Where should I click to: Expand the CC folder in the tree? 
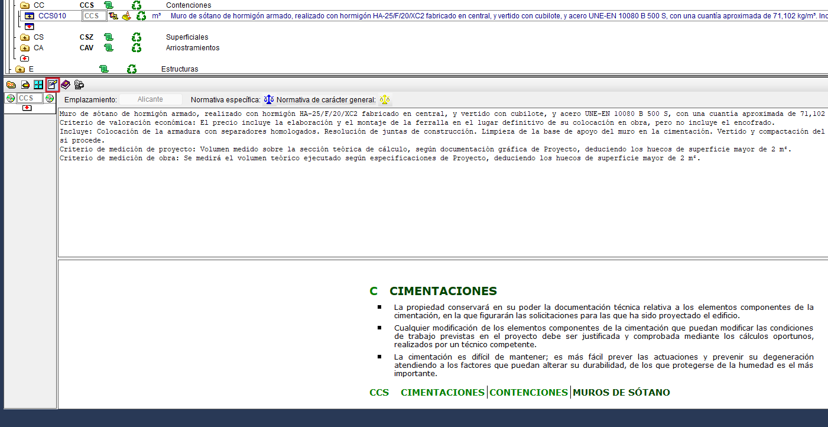[25, 5]
